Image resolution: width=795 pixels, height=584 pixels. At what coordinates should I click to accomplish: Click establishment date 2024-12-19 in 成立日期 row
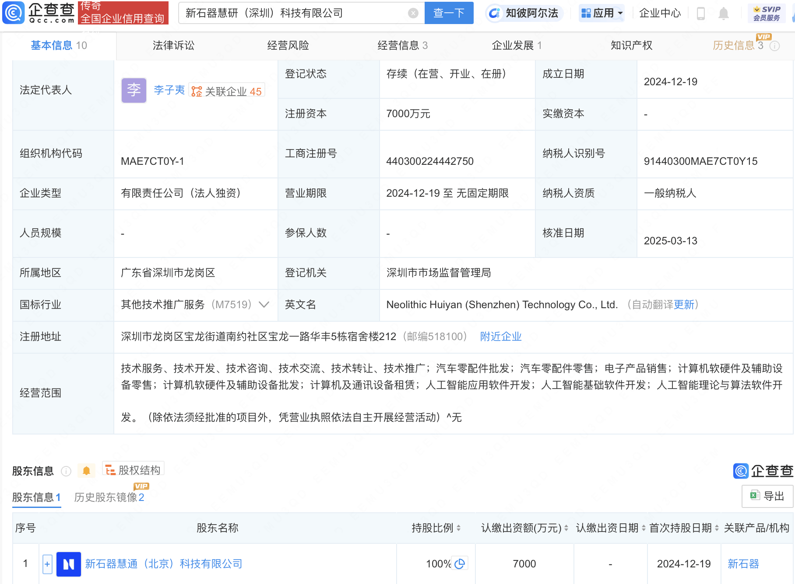pyautogui.click(x=670, y=82)
